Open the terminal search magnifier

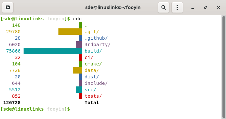[164, 7]
